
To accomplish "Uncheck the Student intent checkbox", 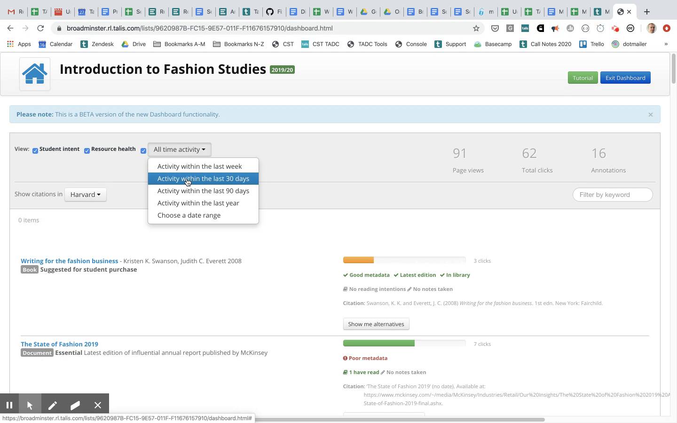I will (x=35, y=151).
